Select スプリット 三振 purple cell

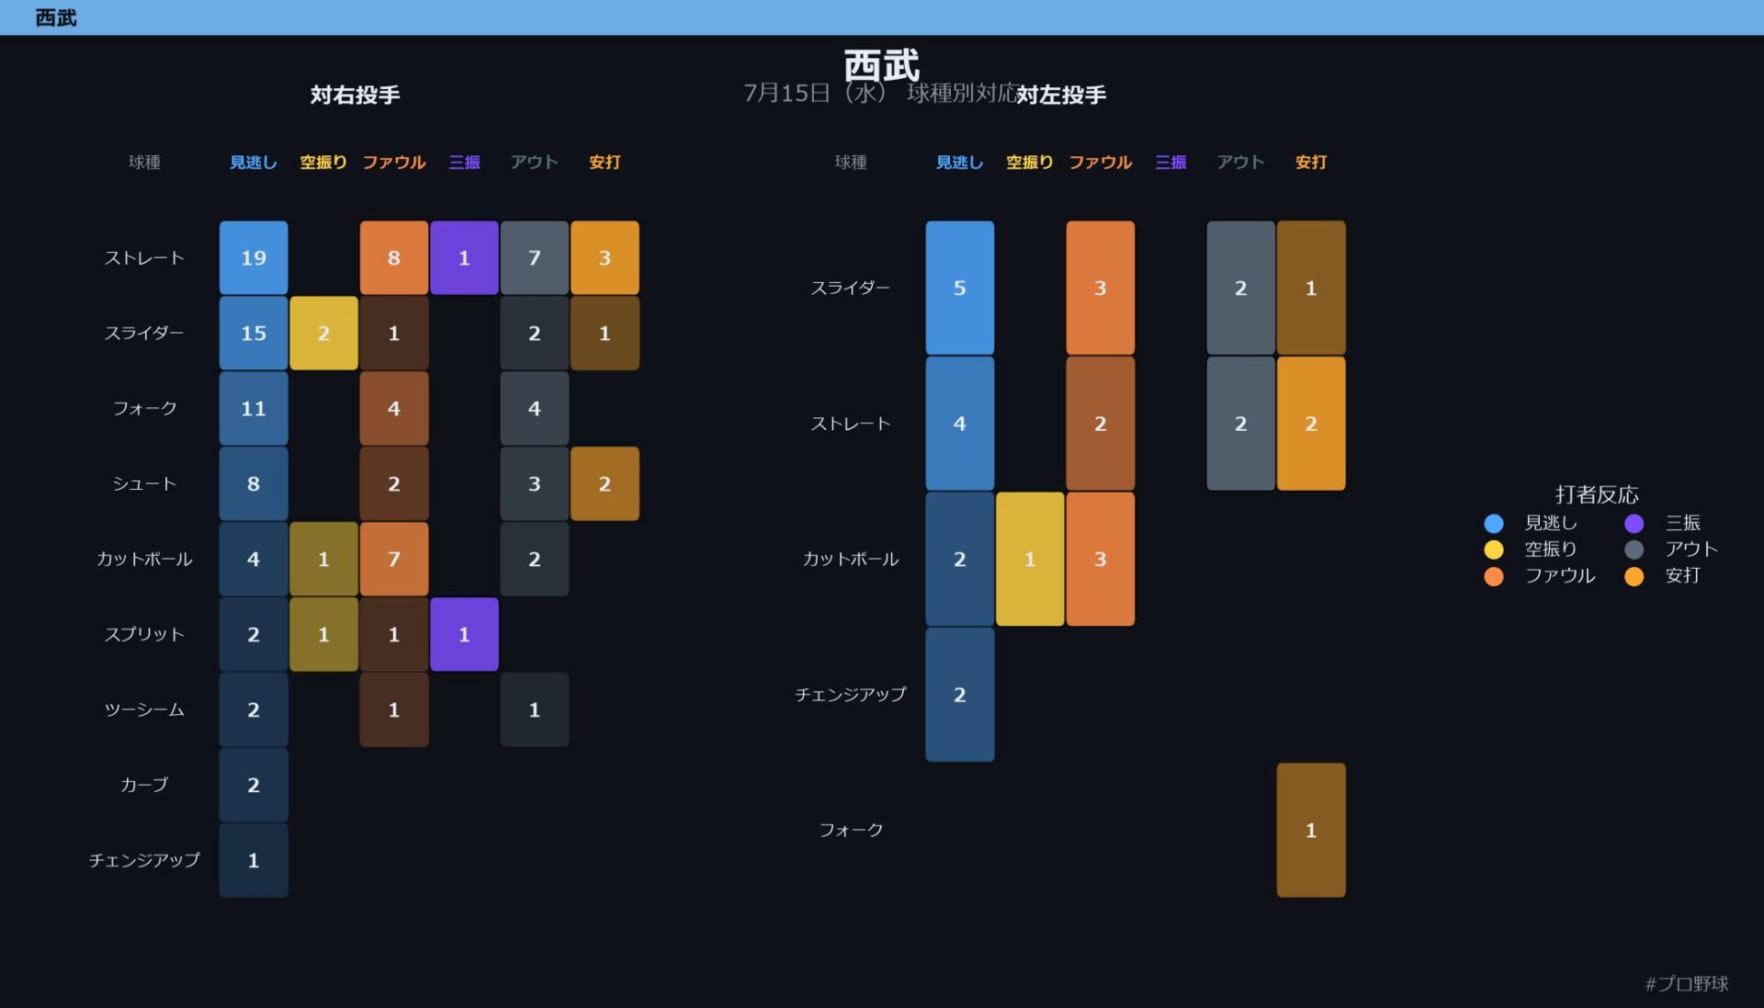coord(464,635)
